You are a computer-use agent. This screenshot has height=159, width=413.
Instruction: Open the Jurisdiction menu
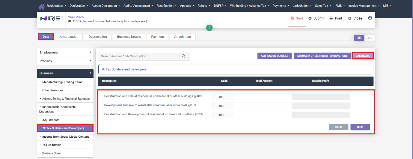(x=302, y=6)
